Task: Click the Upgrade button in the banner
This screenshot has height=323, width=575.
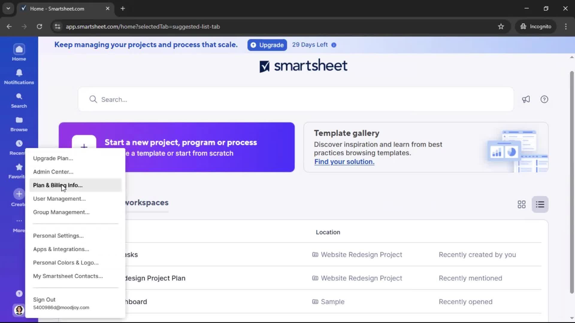Action: (x=267, y=45)
